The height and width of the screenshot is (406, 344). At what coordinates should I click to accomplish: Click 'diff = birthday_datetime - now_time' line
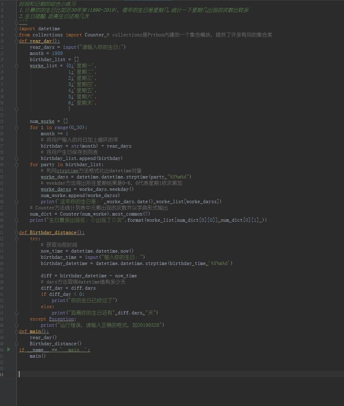pyautogui.click(x=89, y=276)
